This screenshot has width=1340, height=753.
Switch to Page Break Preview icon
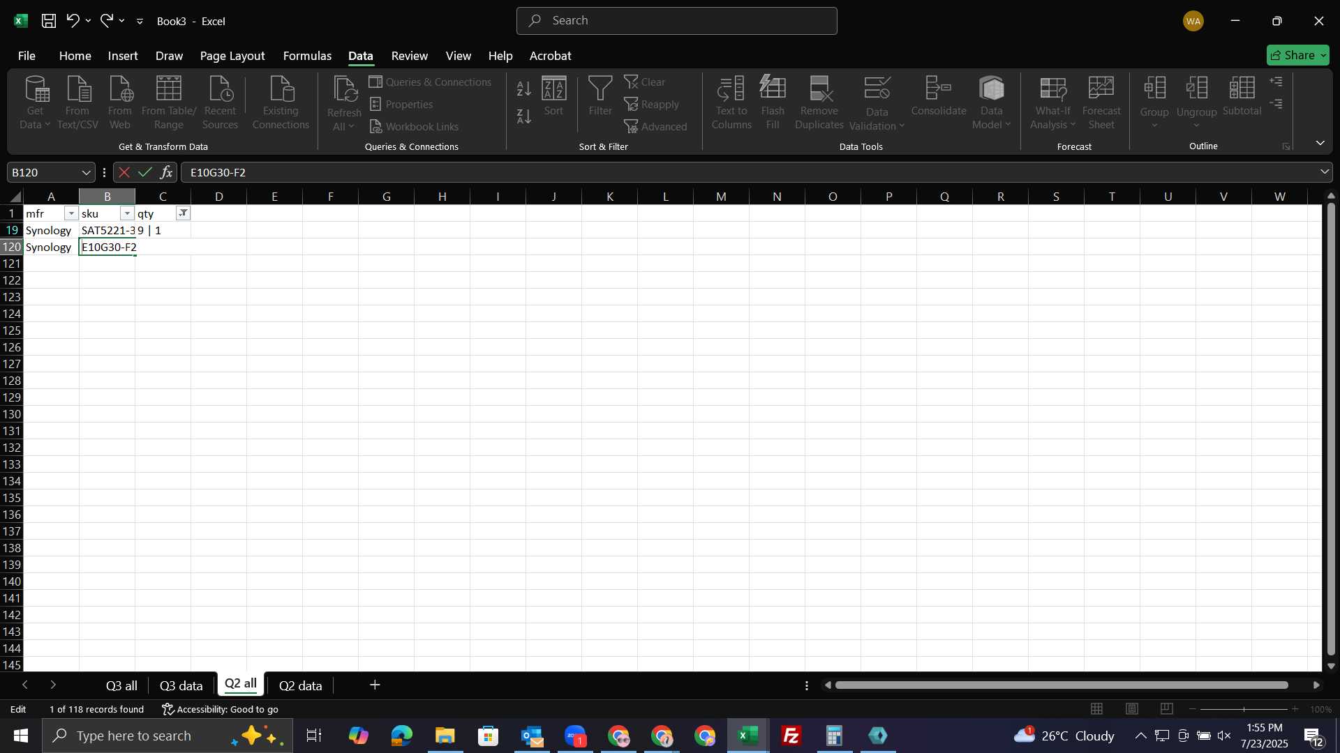1167,709
